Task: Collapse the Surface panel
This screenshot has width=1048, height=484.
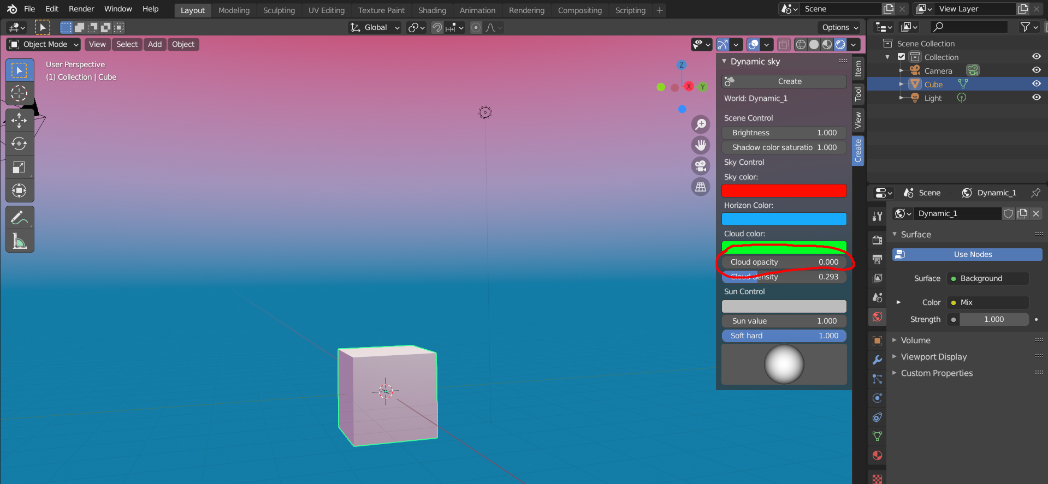Action: pyautogui.click(x=895, y=235)
